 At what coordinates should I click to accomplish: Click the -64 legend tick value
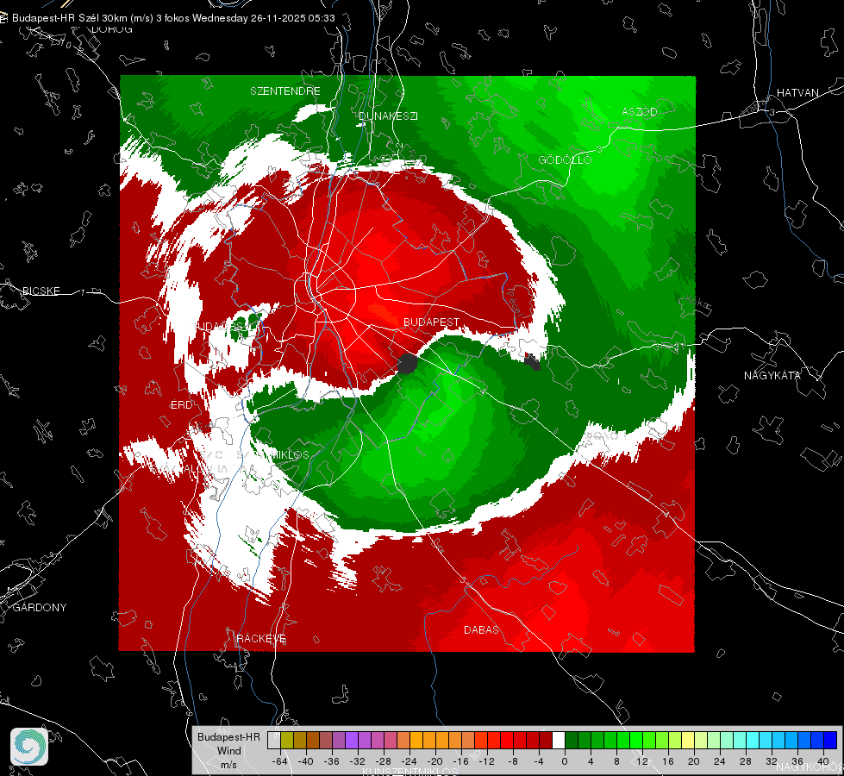(x=280, y=761)
